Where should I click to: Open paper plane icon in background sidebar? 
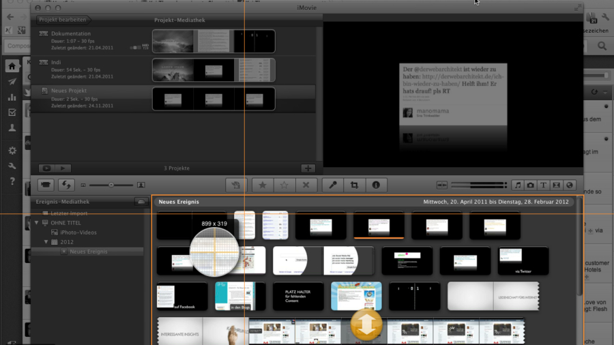[x=12, y=82]
